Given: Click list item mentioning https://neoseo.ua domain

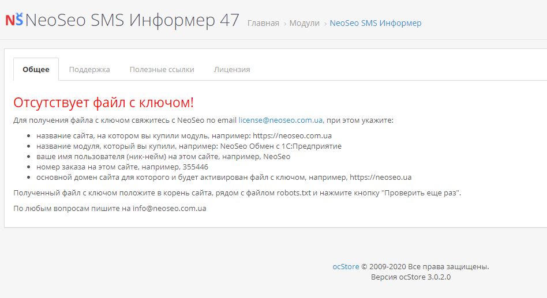Looking at the screenshot, I should (224, 178).
